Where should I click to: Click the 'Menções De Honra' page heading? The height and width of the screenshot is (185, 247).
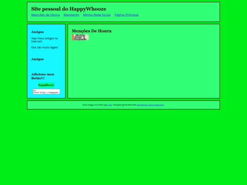tap(91, 31)
